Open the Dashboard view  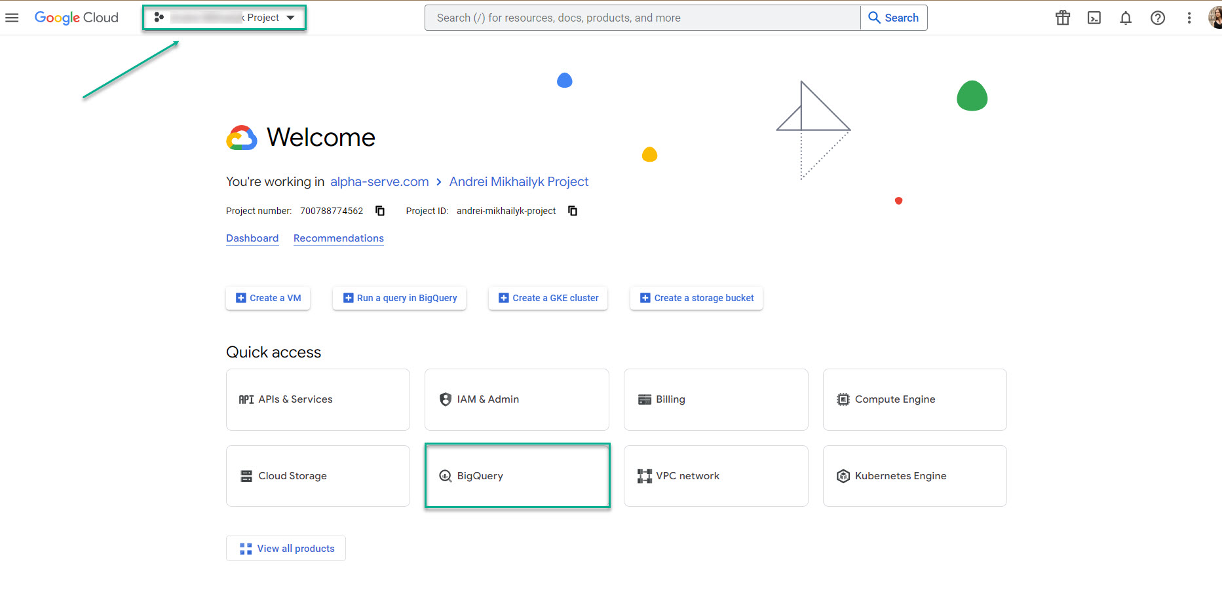(252, 238)
